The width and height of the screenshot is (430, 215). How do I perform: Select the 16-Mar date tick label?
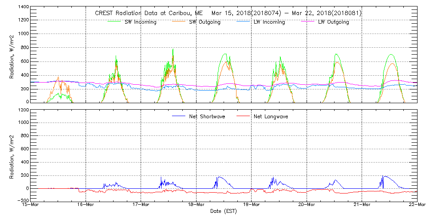pos(86,205)
